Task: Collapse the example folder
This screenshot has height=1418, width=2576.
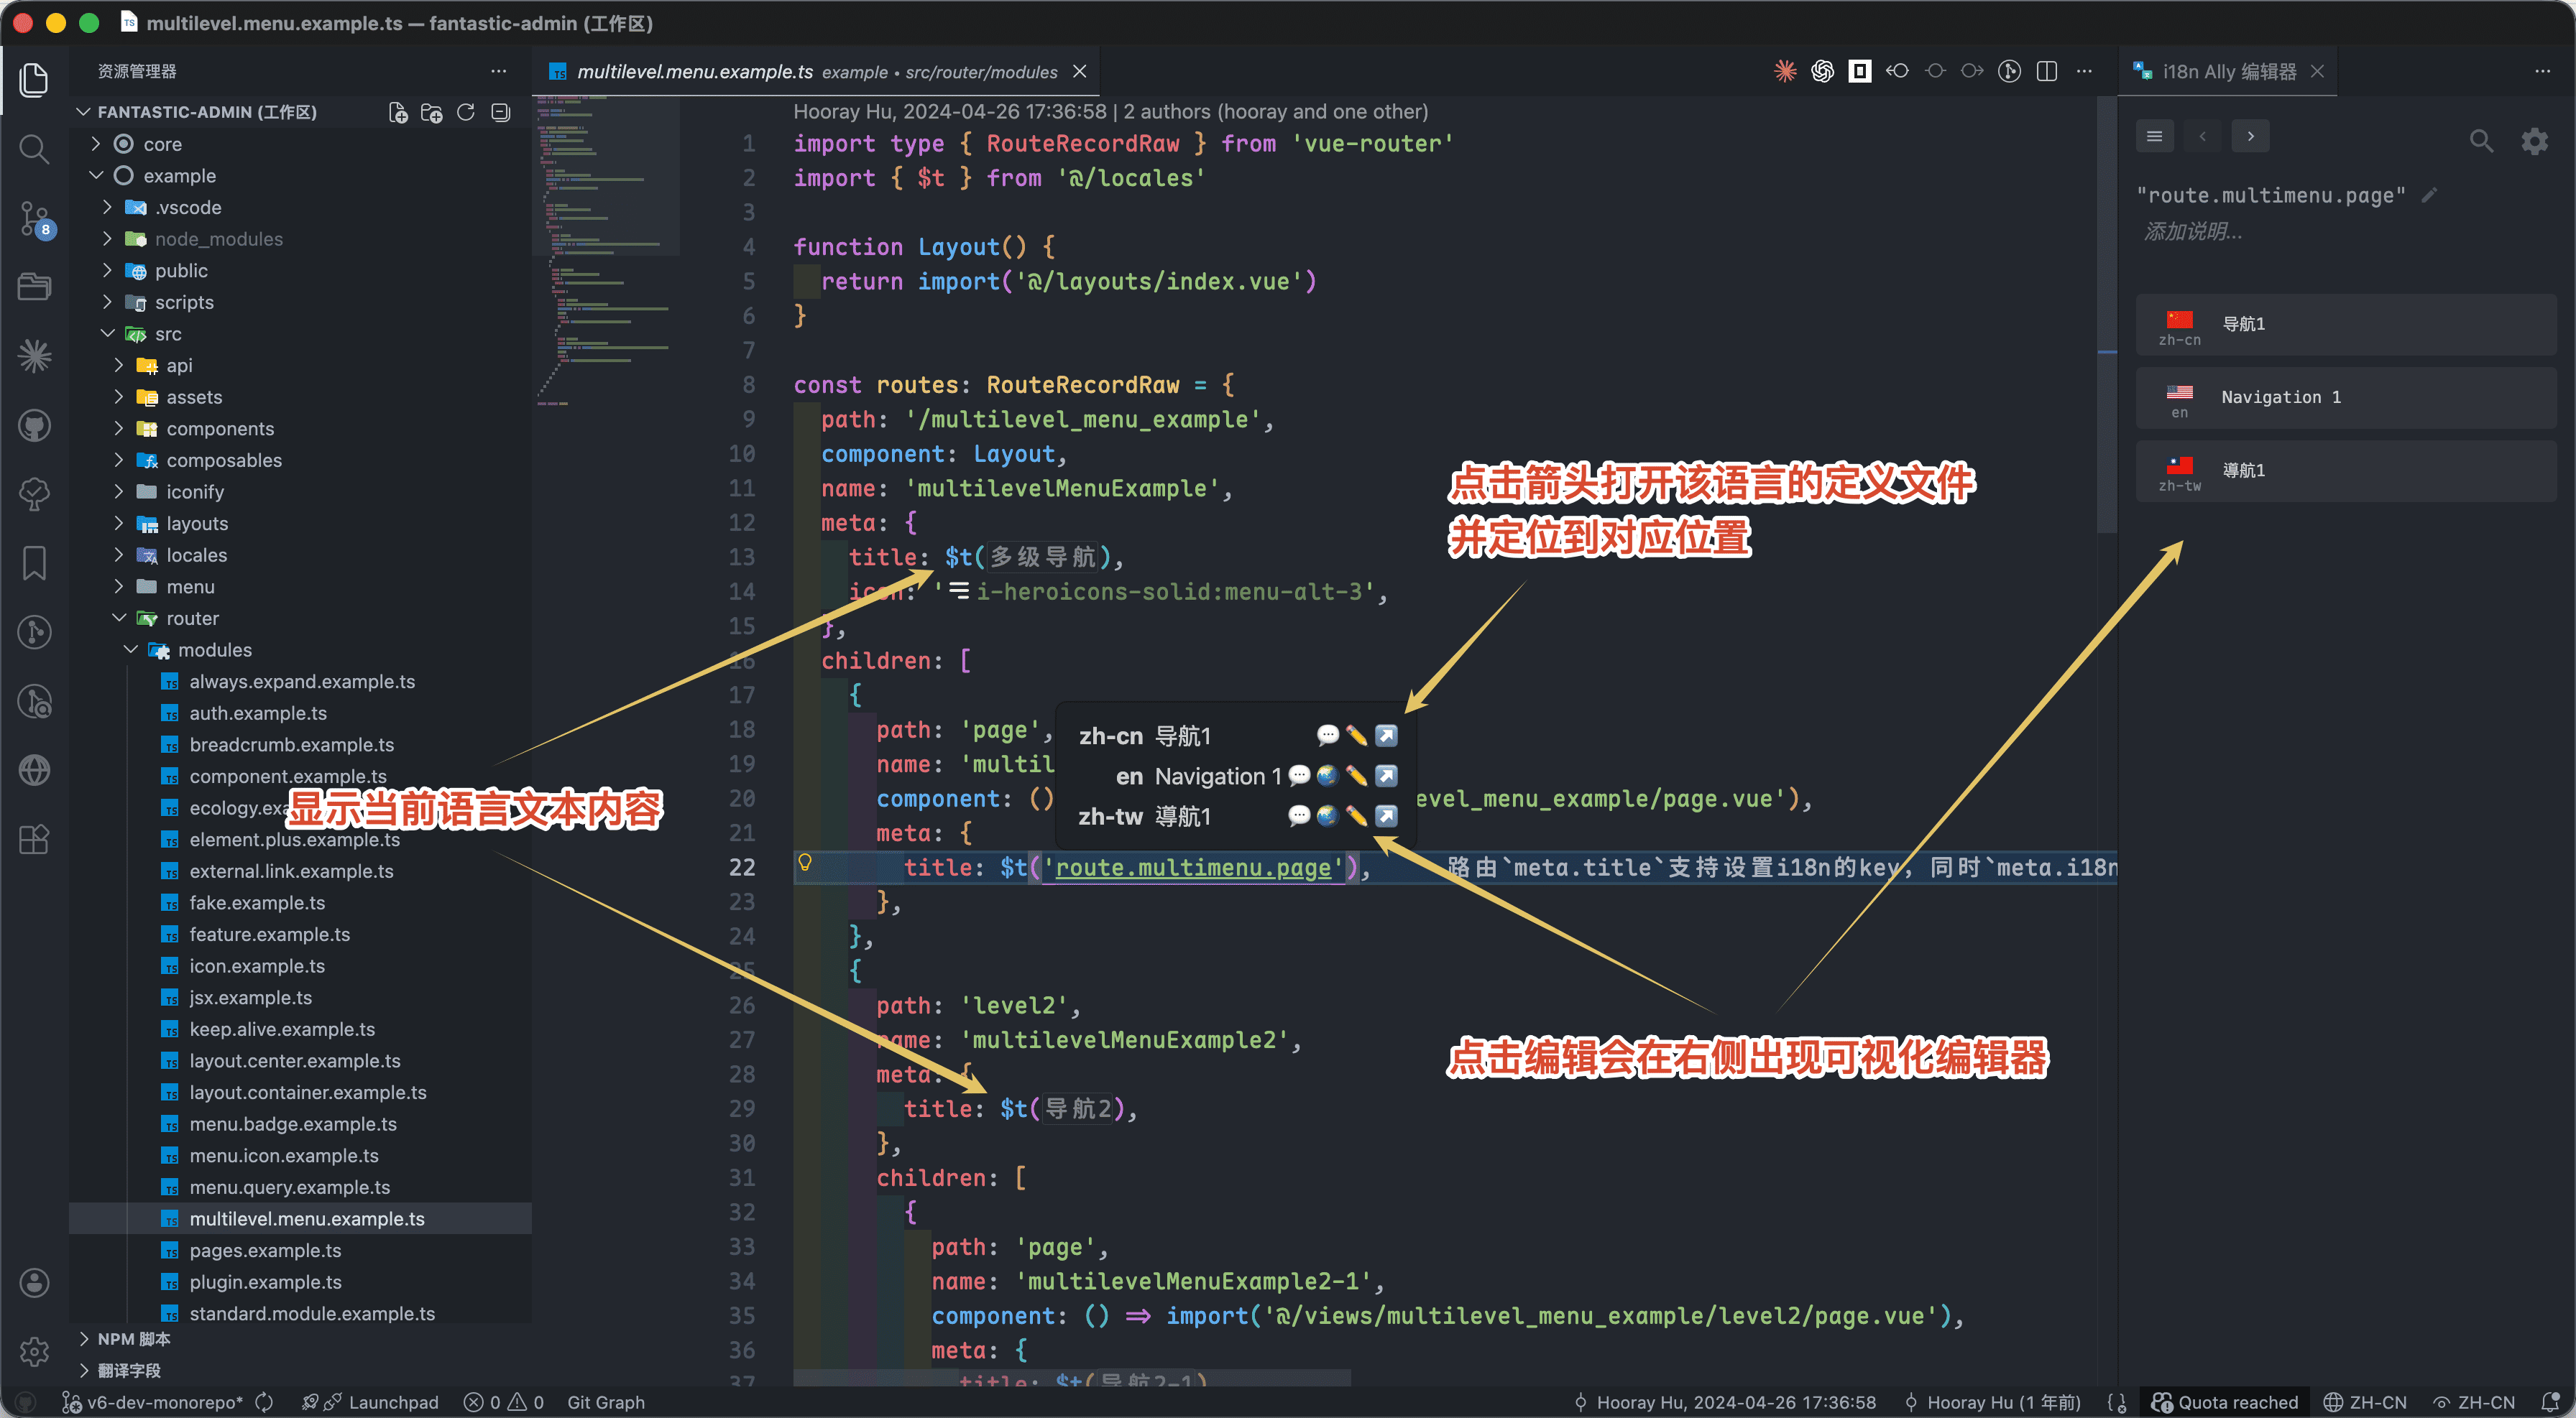Action: (x=96, y=176)
